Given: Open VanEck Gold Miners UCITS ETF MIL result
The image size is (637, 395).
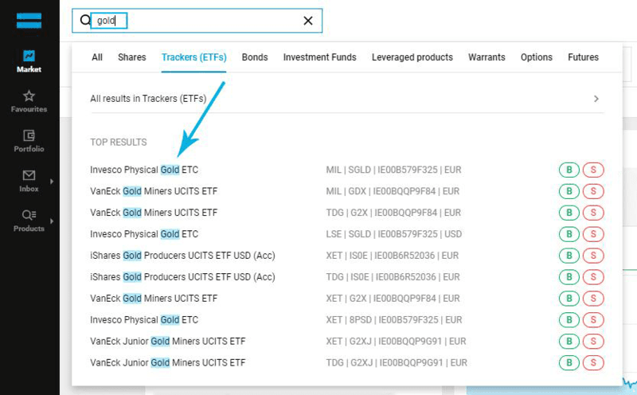Looking at the screenshot, I should (x=154, y=191).
